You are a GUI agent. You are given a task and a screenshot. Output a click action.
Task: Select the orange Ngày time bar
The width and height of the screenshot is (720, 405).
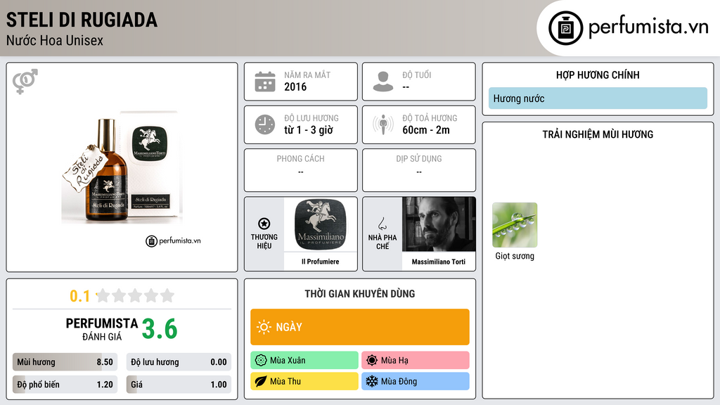point(360,327)
